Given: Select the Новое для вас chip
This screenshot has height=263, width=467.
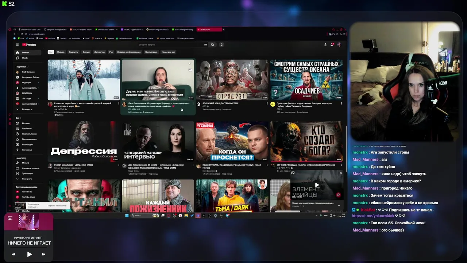Looking at the screenshot, I should [x=169, y=52].
